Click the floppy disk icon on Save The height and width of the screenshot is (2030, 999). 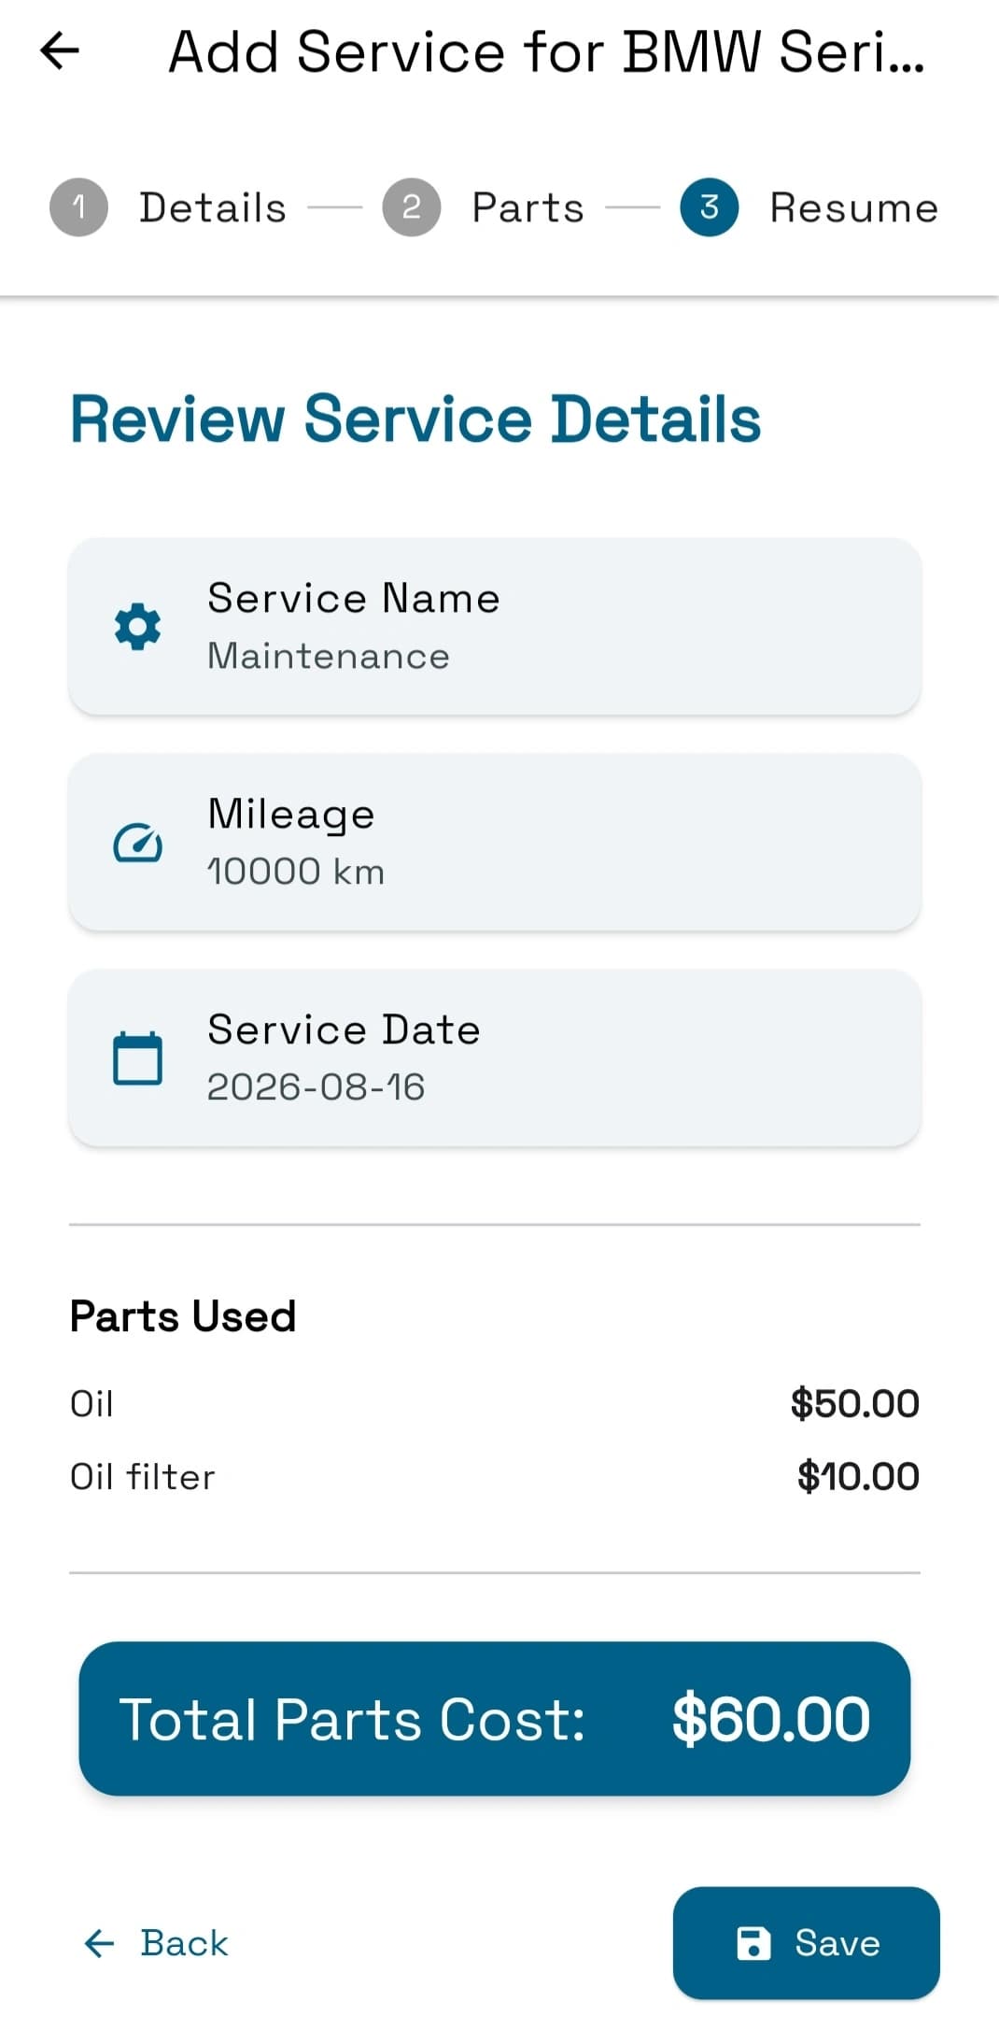coord(753,1943)
